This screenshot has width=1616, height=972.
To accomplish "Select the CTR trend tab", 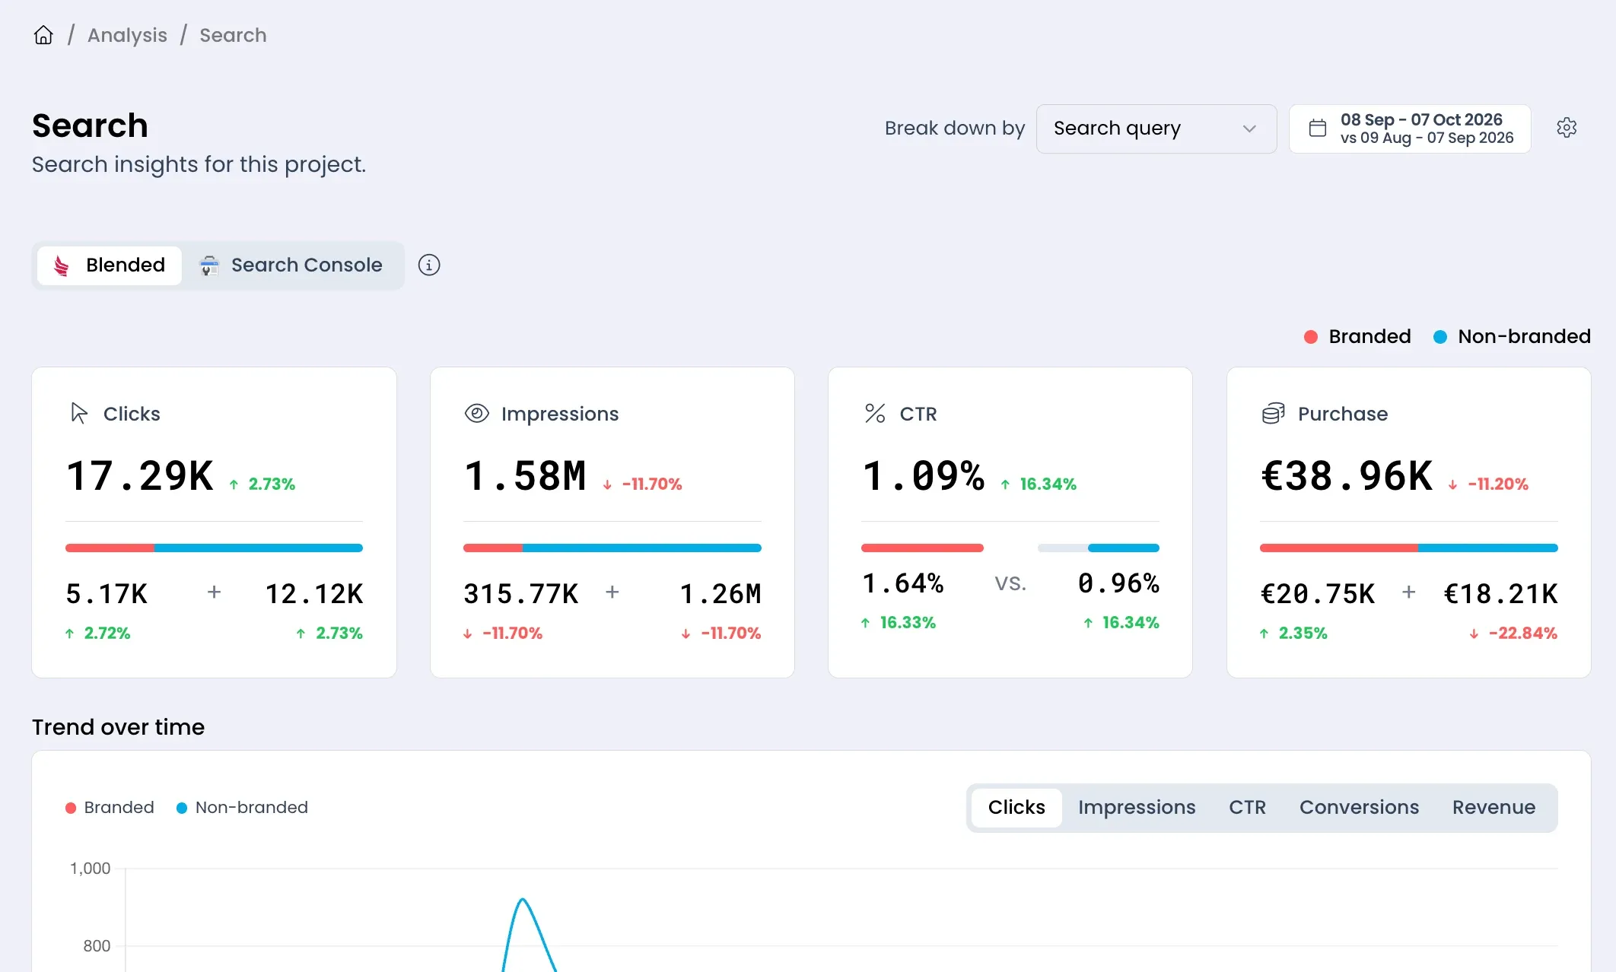I will (1248, 808).
